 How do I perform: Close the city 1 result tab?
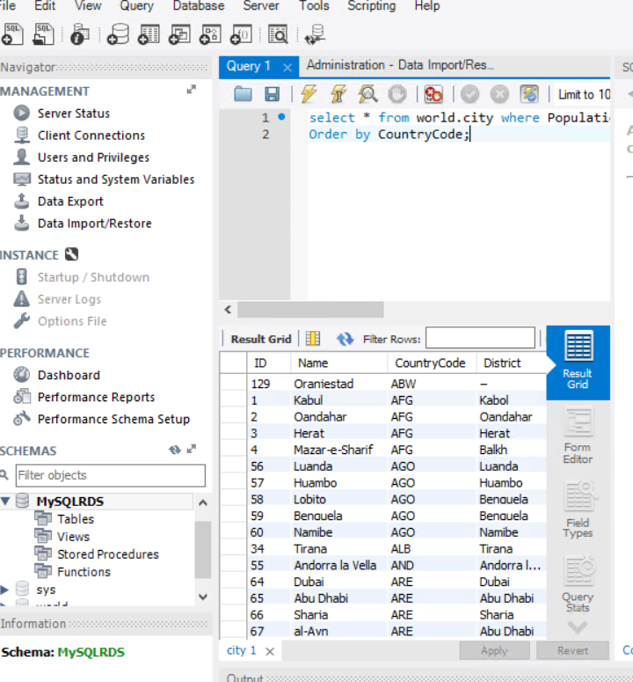pos(270,651)
